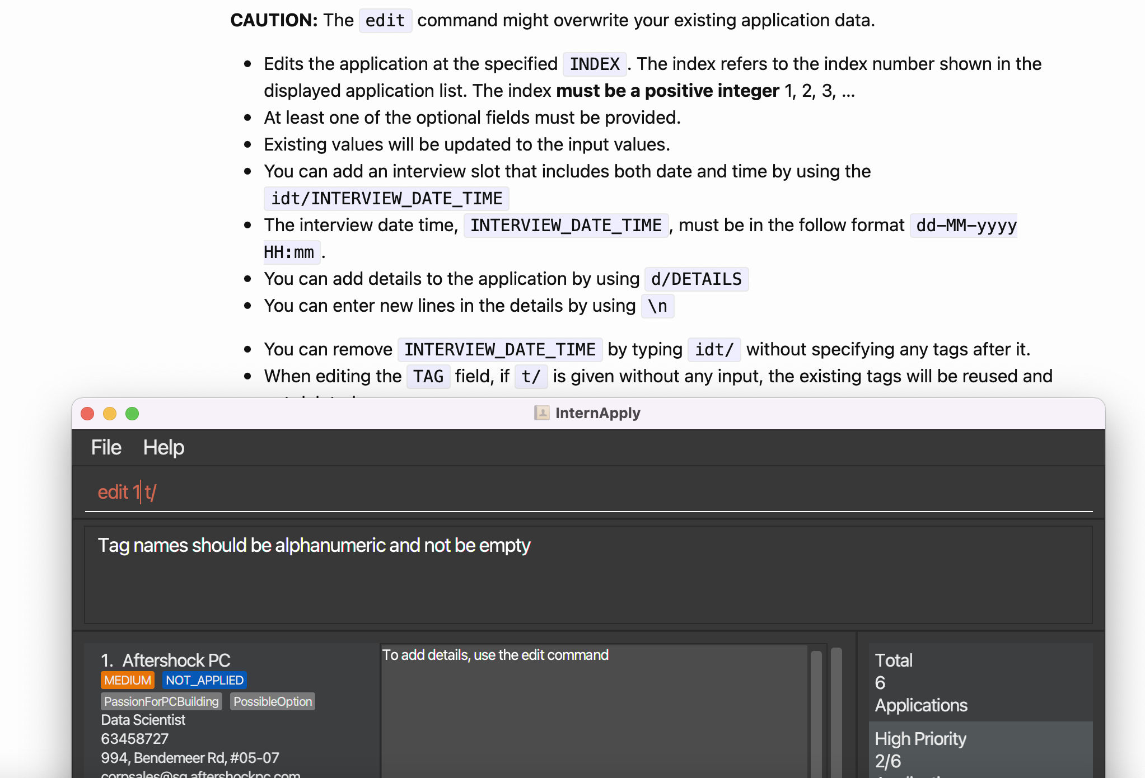Click the PassionForPCBuilding tag

click(x=161, y=701)
